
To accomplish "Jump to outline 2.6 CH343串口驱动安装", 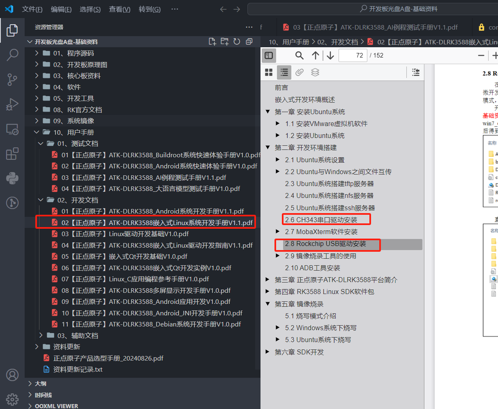I will [321, 220].
